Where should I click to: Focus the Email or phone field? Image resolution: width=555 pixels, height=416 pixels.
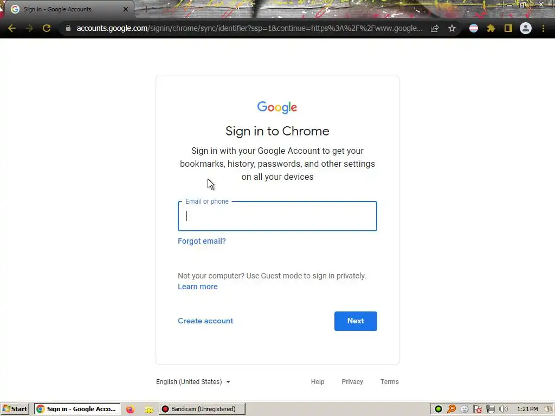point(277,216)
